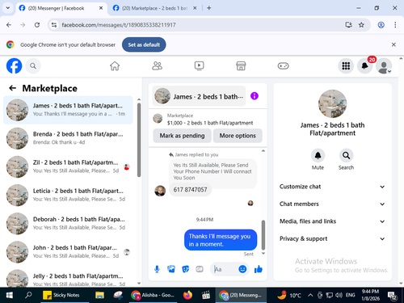The image size is (404, 303).
Task: Open conversation information purple icon
Action: coord(255,96)
